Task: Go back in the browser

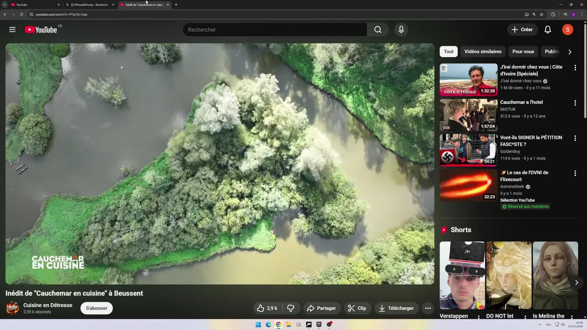Action: click(x=5, y=14)
